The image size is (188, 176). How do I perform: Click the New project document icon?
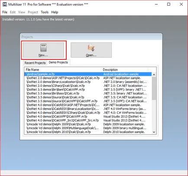(x=43, y=48)
